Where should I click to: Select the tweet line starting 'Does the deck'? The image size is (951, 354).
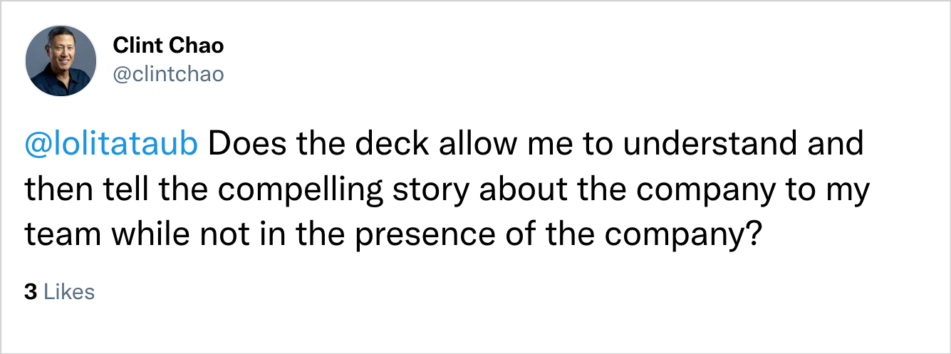point(536,145)
